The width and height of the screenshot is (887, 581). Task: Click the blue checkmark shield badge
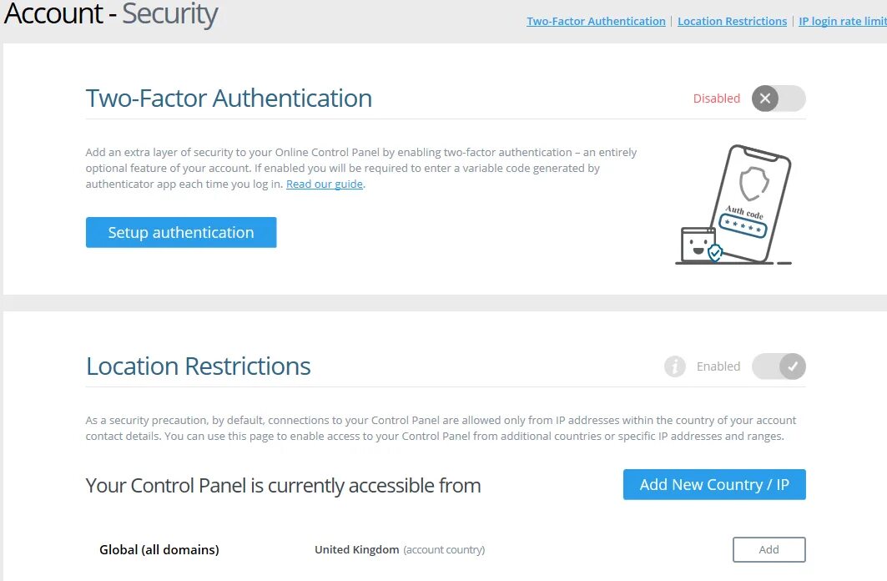[x=715, y=252]
